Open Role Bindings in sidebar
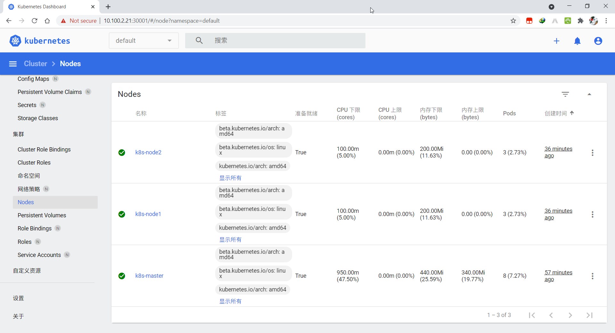The height and width of the screenshot is (333, 615). (35, 228)
